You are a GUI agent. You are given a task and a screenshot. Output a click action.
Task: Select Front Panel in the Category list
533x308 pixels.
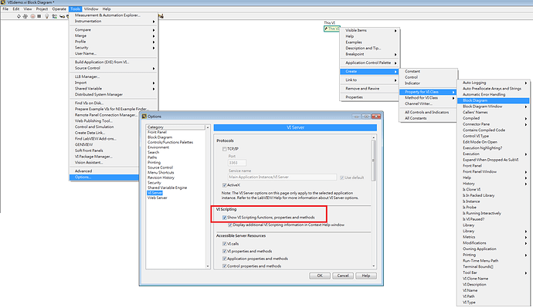click(x=157, y=132)
